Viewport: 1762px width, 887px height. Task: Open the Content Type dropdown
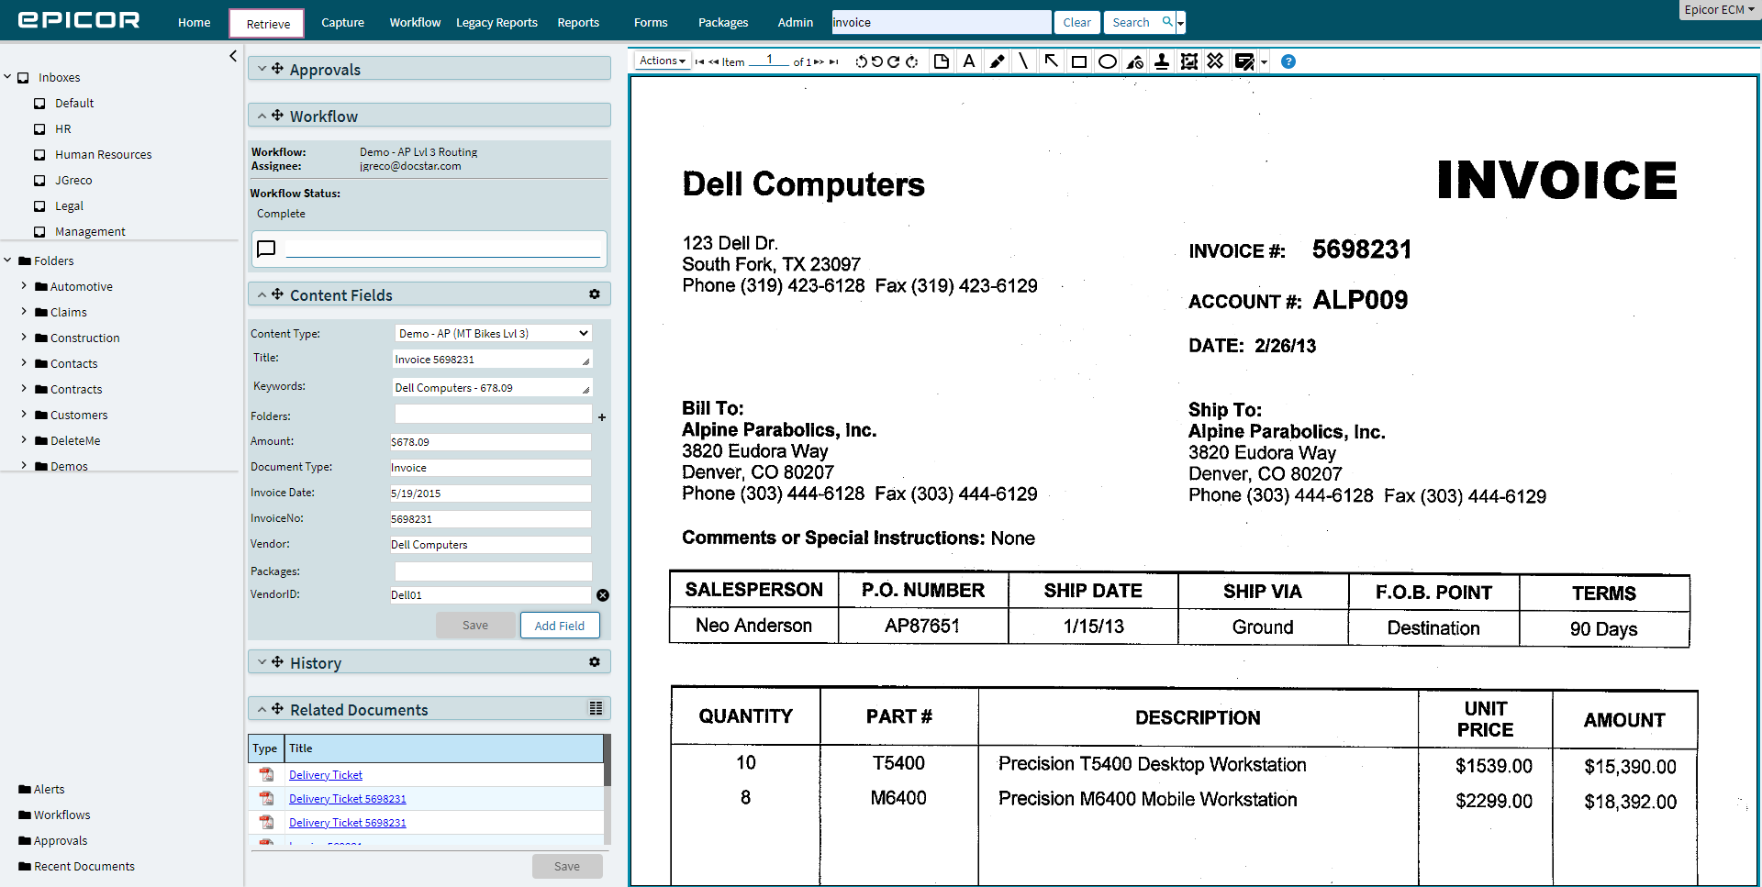(x=493, y=334)
